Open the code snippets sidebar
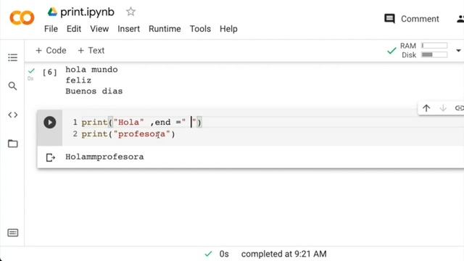Screen dimensions: 464x261 tap(13, 115)
